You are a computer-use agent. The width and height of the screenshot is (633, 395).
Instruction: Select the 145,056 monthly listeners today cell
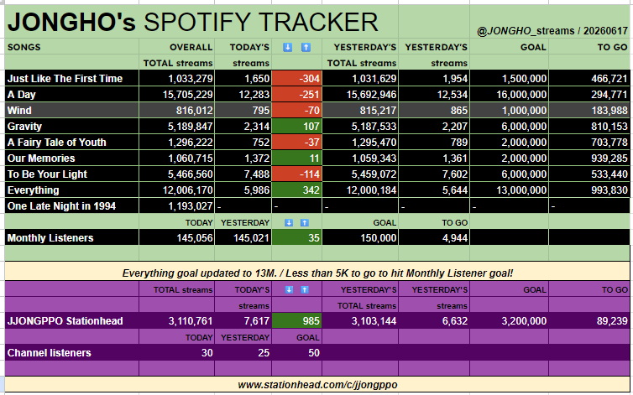(177, 237)
